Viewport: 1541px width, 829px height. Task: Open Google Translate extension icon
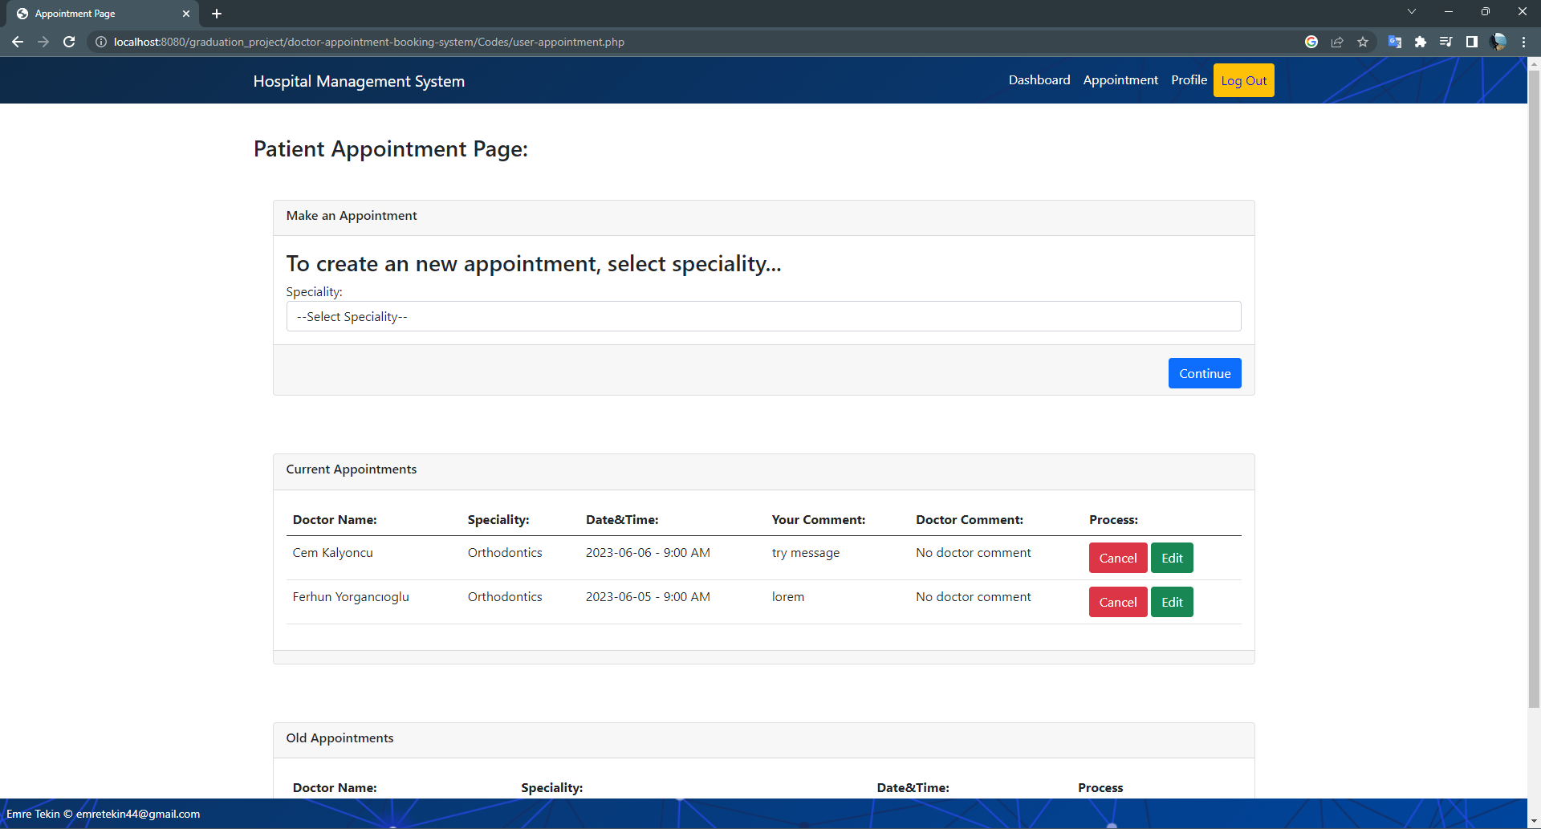tap(1395, 42)
